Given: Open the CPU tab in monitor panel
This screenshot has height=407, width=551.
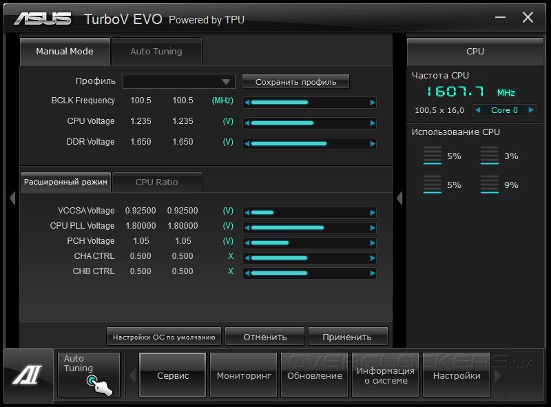Looking at the screenshot, I should click(475, 52).
